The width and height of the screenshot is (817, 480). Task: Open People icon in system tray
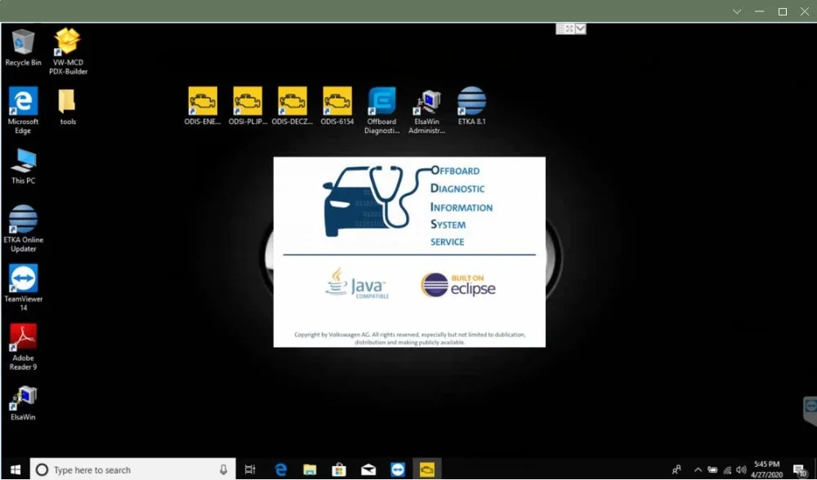click(x=676, y=469)
